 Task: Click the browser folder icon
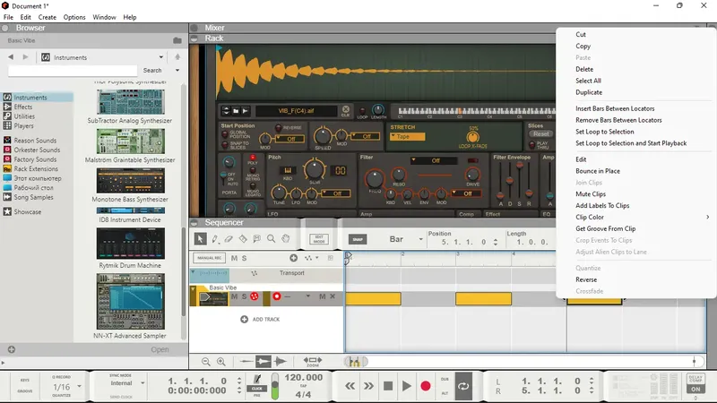point(177,40)
